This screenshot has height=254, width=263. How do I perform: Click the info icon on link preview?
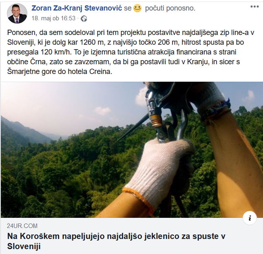tap(250, 218)
